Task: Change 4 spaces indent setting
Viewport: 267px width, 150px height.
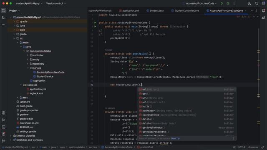Action: 253,147
